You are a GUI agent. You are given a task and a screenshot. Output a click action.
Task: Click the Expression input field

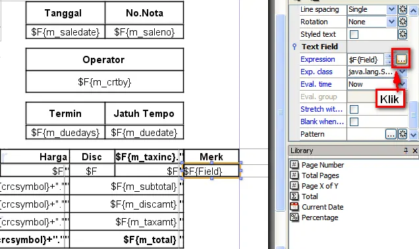pyautogui.click(x=366, y=59)
